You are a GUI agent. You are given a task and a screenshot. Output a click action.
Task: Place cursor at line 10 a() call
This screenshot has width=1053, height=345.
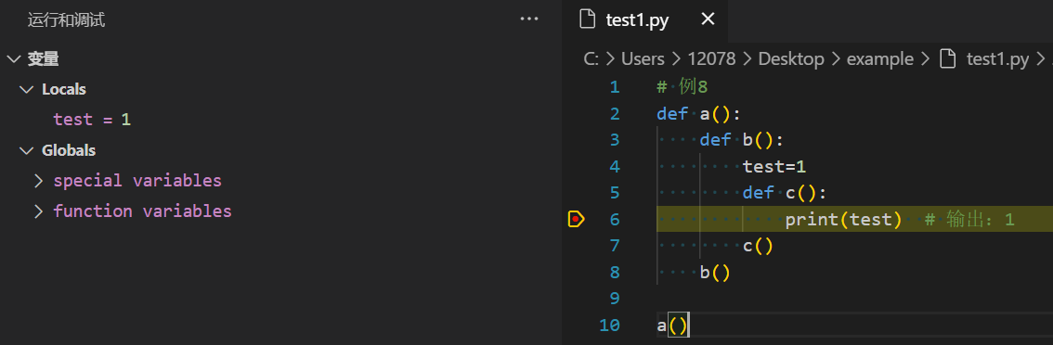point(672,326)
